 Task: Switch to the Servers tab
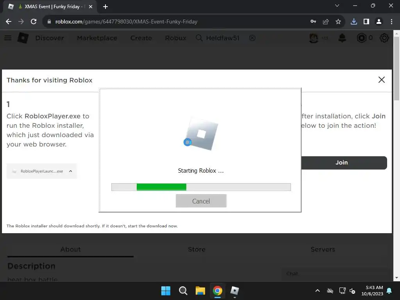pos(323,249)
